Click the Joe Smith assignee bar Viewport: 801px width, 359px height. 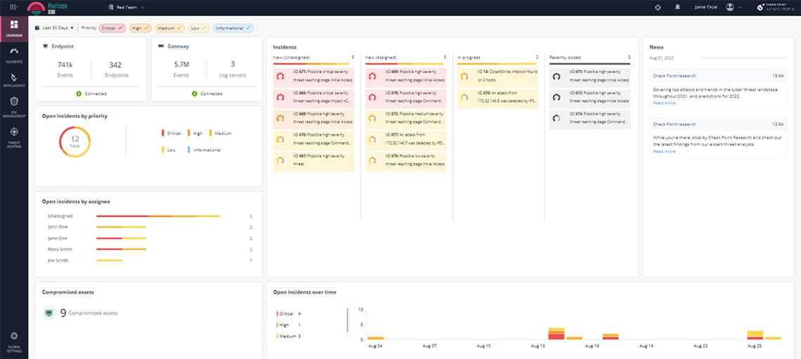[110, 261]
